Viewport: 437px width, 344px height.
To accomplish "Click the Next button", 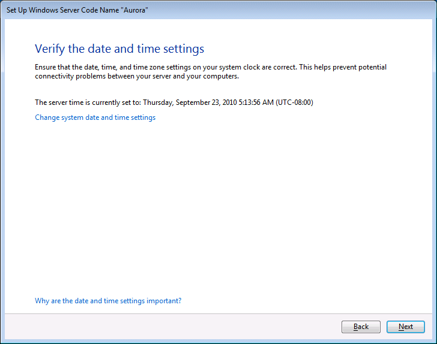I will pos(406,327).
